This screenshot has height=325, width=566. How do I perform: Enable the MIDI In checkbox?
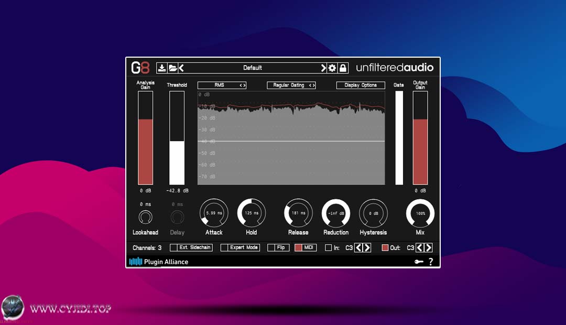[x=328, y=248]
